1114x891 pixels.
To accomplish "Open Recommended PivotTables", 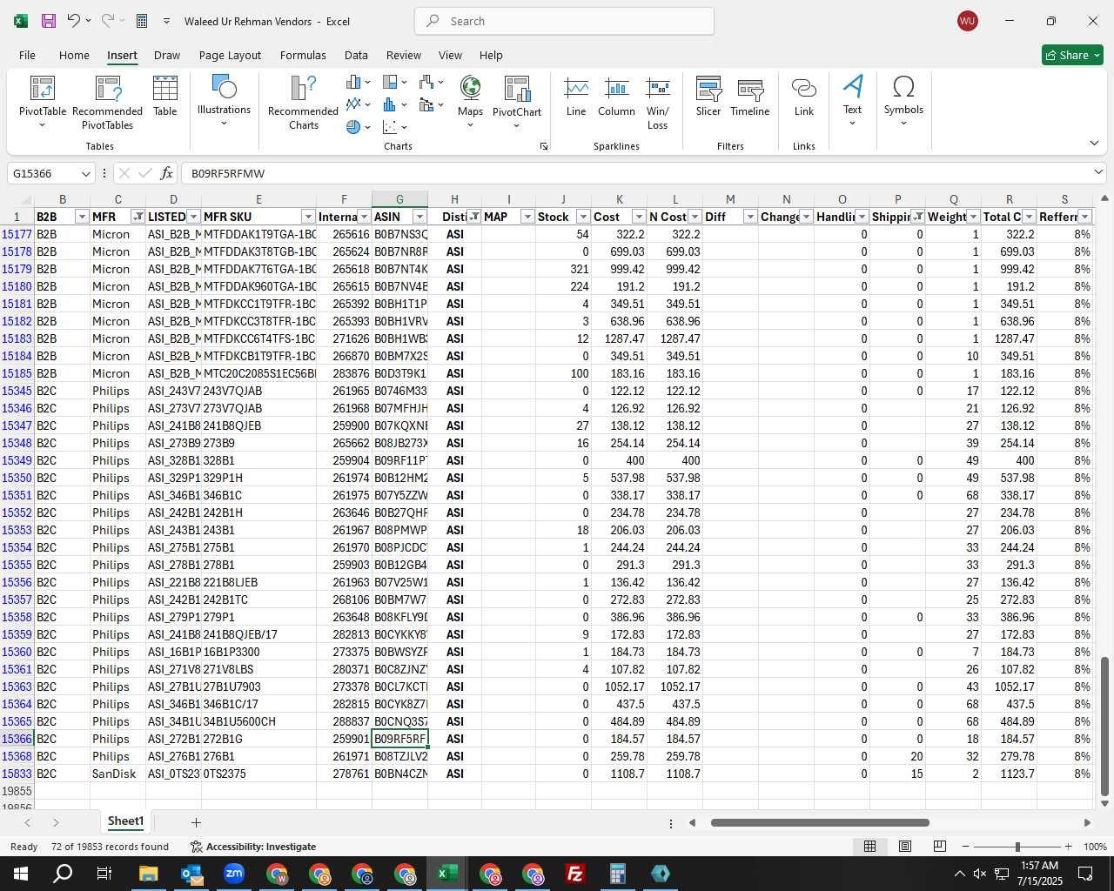I will [x=108, y=103].
